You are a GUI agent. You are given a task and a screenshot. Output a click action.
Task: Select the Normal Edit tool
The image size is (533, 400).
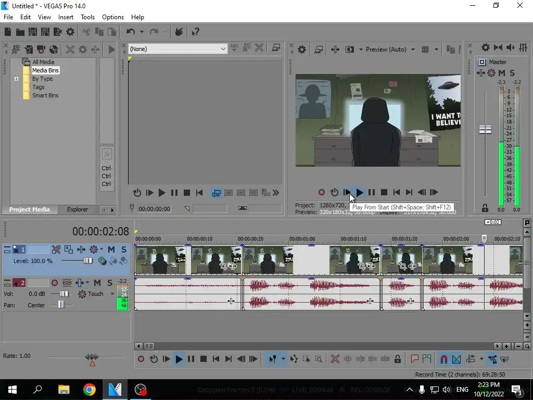click(273, 359)
